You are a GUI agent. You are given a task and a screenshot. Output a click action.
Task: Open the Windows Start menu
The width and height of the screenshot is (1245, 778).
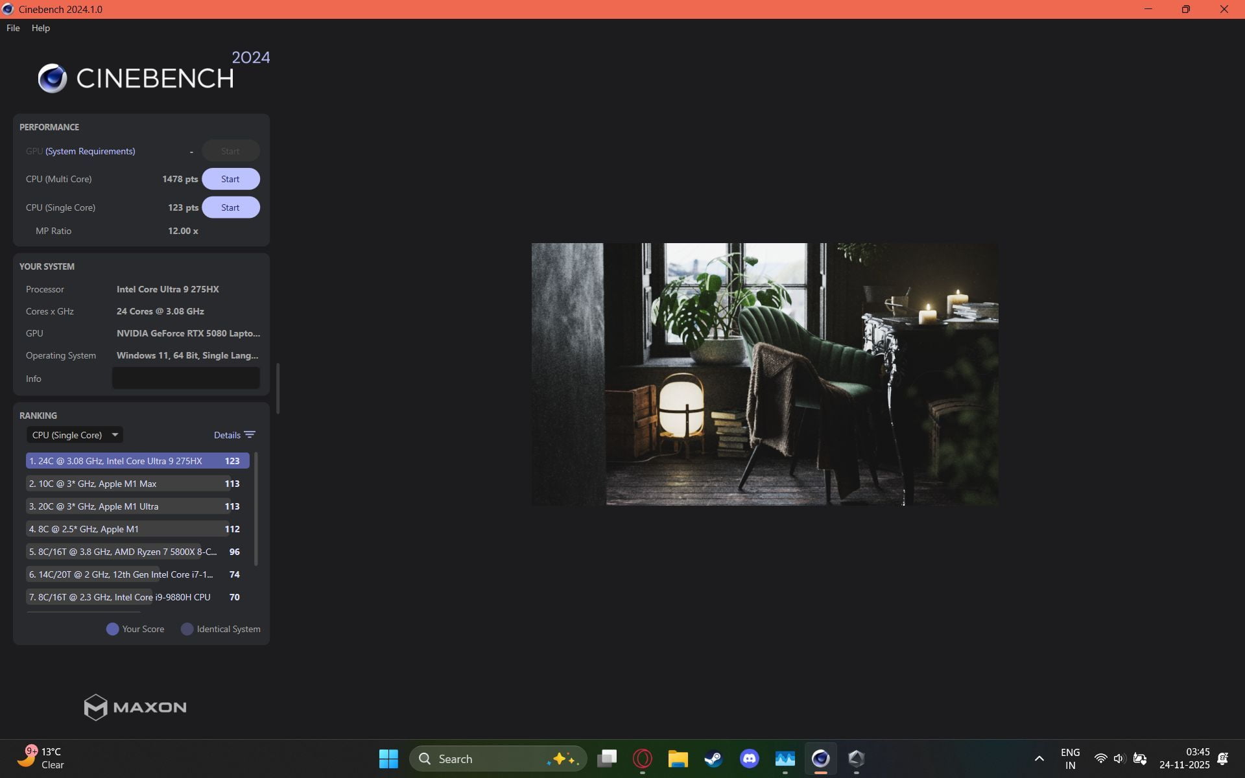388,759
